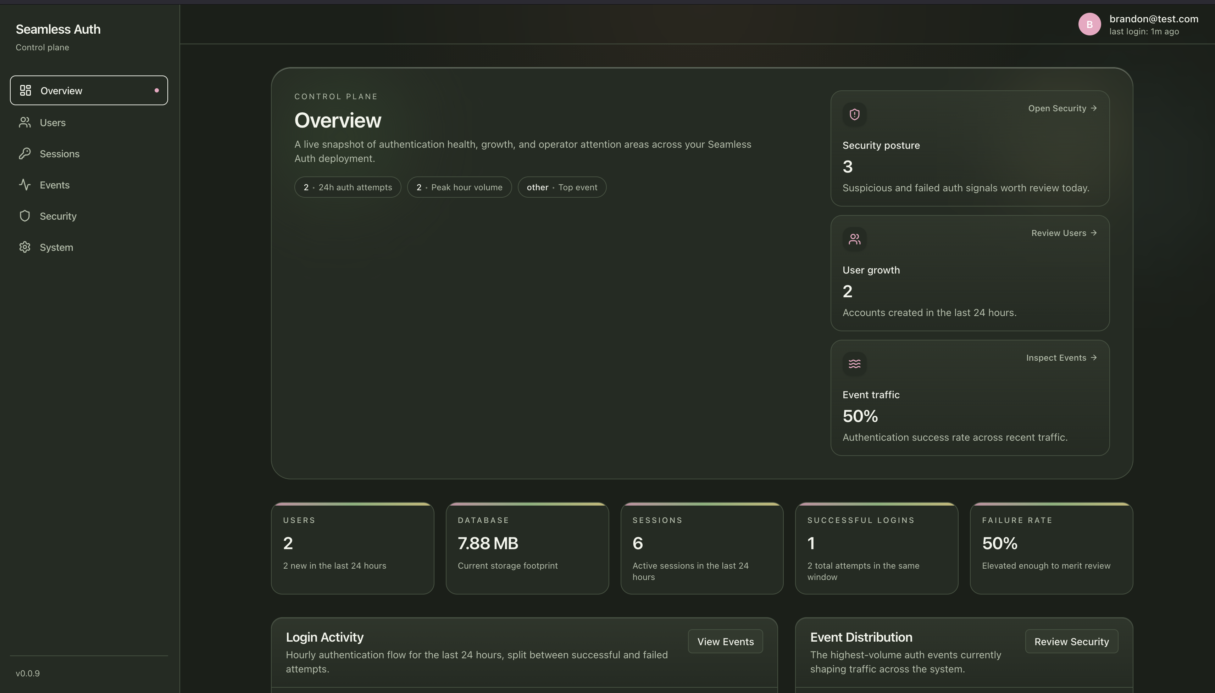This screenshot has width=1215, height=693.
Task: Click the Events activity pulse icon
Action: click(x=25, y=185)
